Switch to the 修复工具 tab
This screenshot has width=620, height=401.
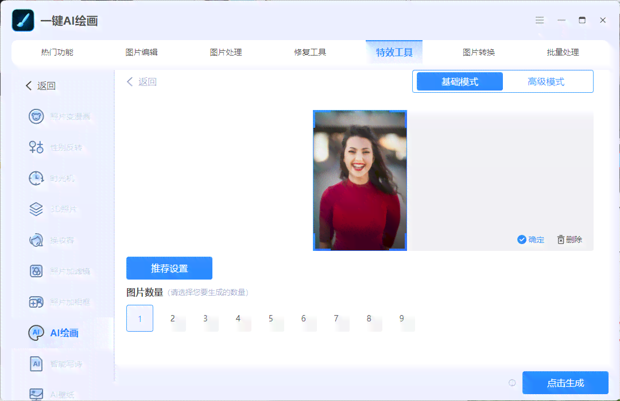[x=310, y=52]
